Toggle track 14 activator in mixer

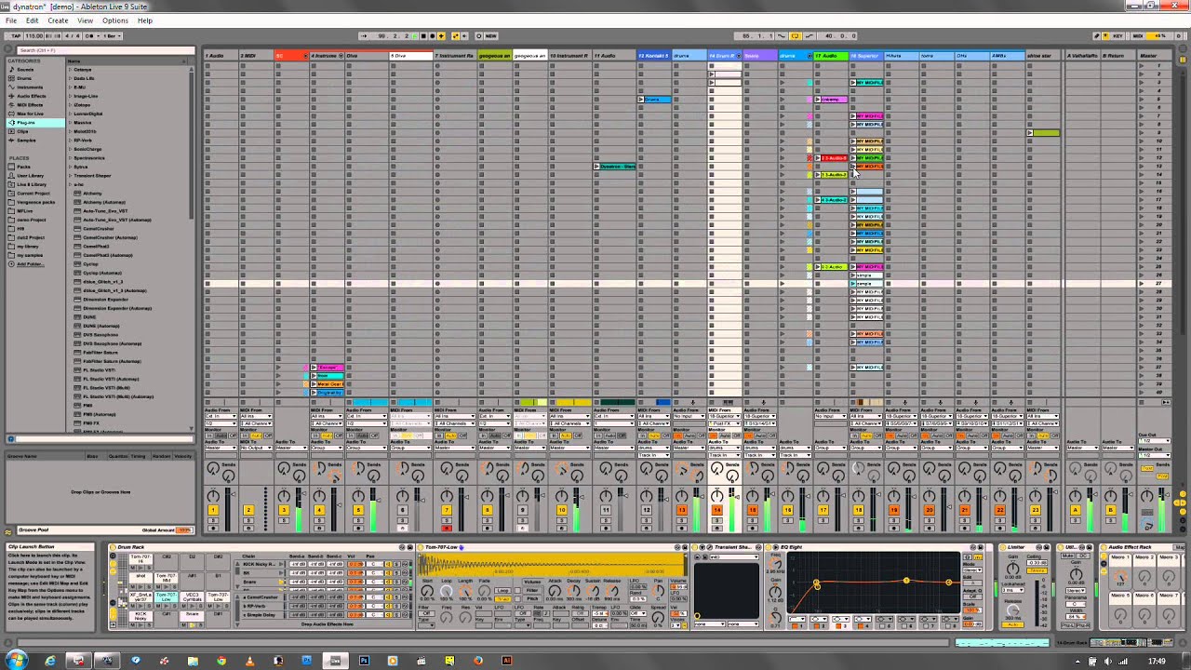(x=716, y=509)
